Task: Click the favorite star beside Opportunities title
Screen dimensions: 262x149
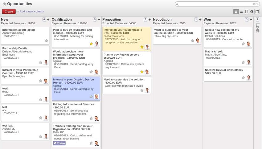Action: coord(5,4)
